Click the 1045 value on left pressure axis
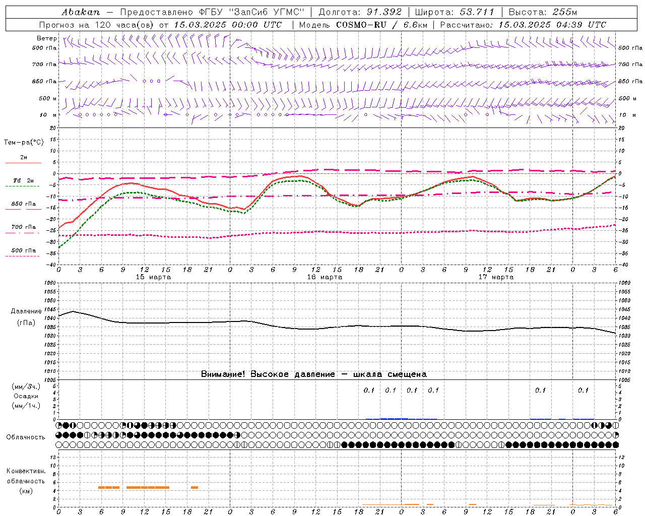The height and width of the screenshot is (516, 645). pyautogui.click(x=50, y=309)
